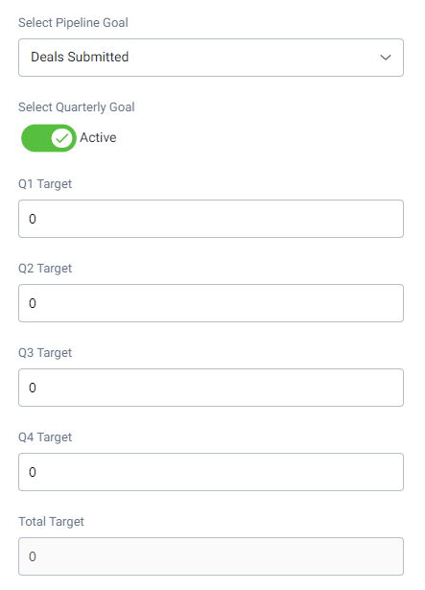Focus the Q4 Target input field
This screenshot has height=590, width=425.
click(211, 472)
